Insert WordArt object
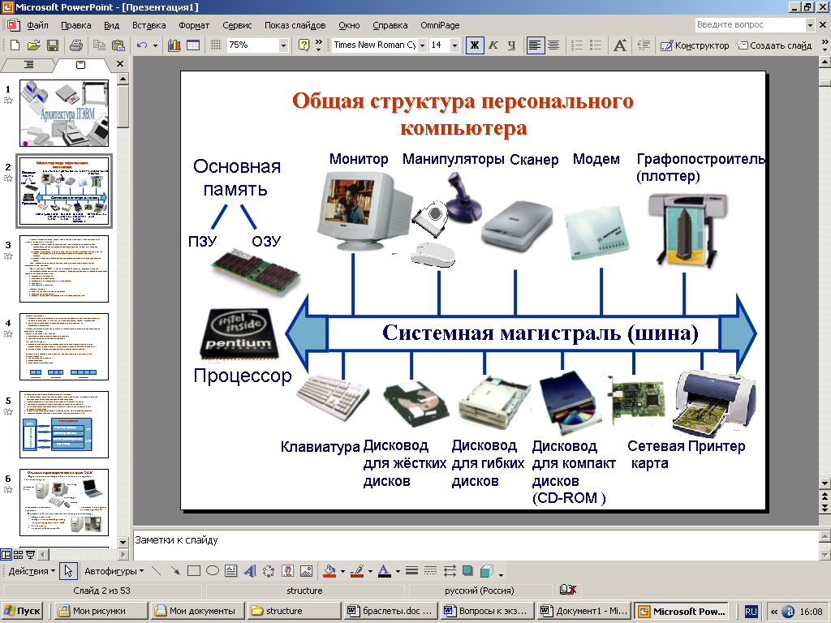The height and width of the screenshot is (623, 831). (250, 570)
